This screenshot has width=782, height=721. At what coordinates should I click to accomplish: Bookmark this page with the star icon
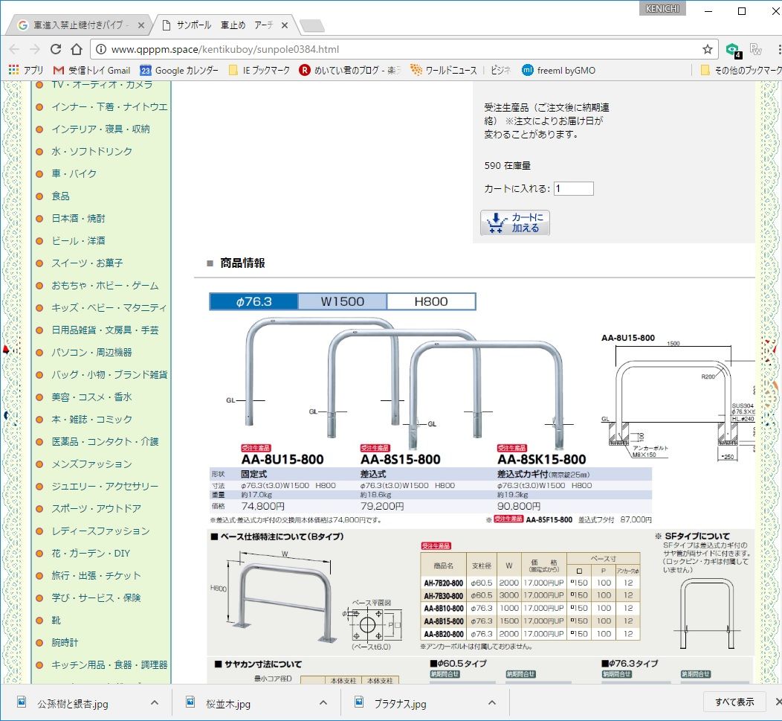tap(707, 49)
